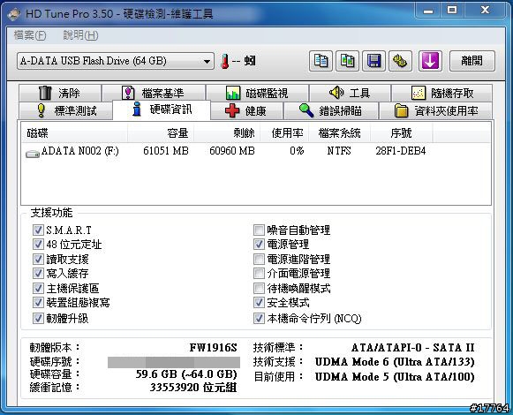Switch to the 標準測試 (Benchmark) tab
Image resolution: width=513 pixels, height=415 pixels.
pos(66,110)
